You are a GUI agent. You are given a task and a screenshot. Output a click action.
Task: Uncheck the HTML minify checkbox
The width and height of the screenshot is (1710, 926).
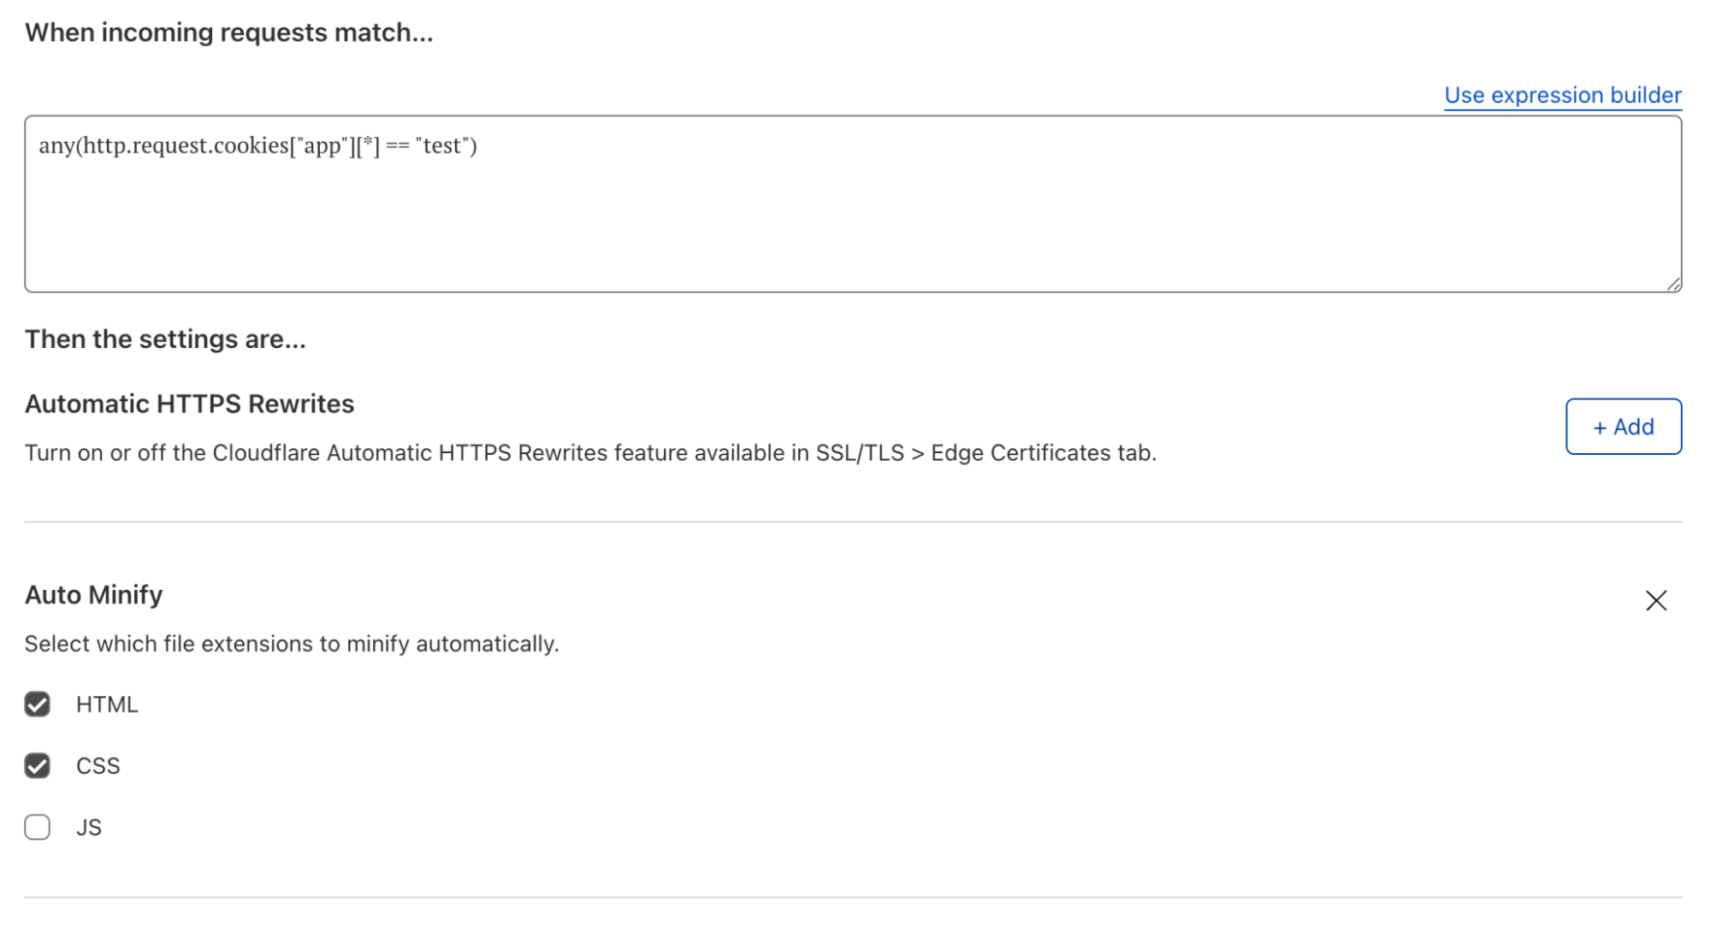[x=38, y=705]
